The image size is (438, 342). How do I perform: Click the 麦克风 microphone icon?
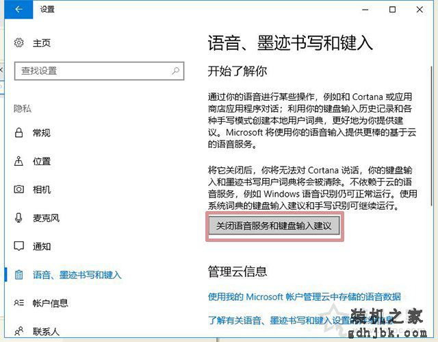[18, 218]
